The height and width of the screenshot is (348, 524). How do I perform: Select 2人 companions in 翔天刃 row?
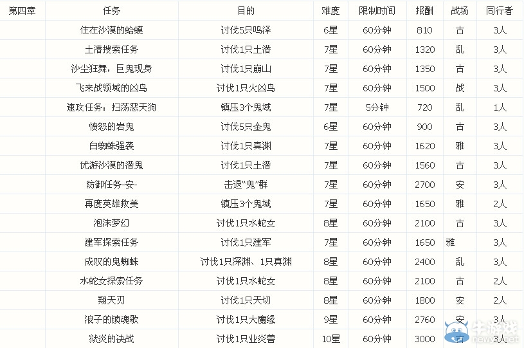[500, 300]
